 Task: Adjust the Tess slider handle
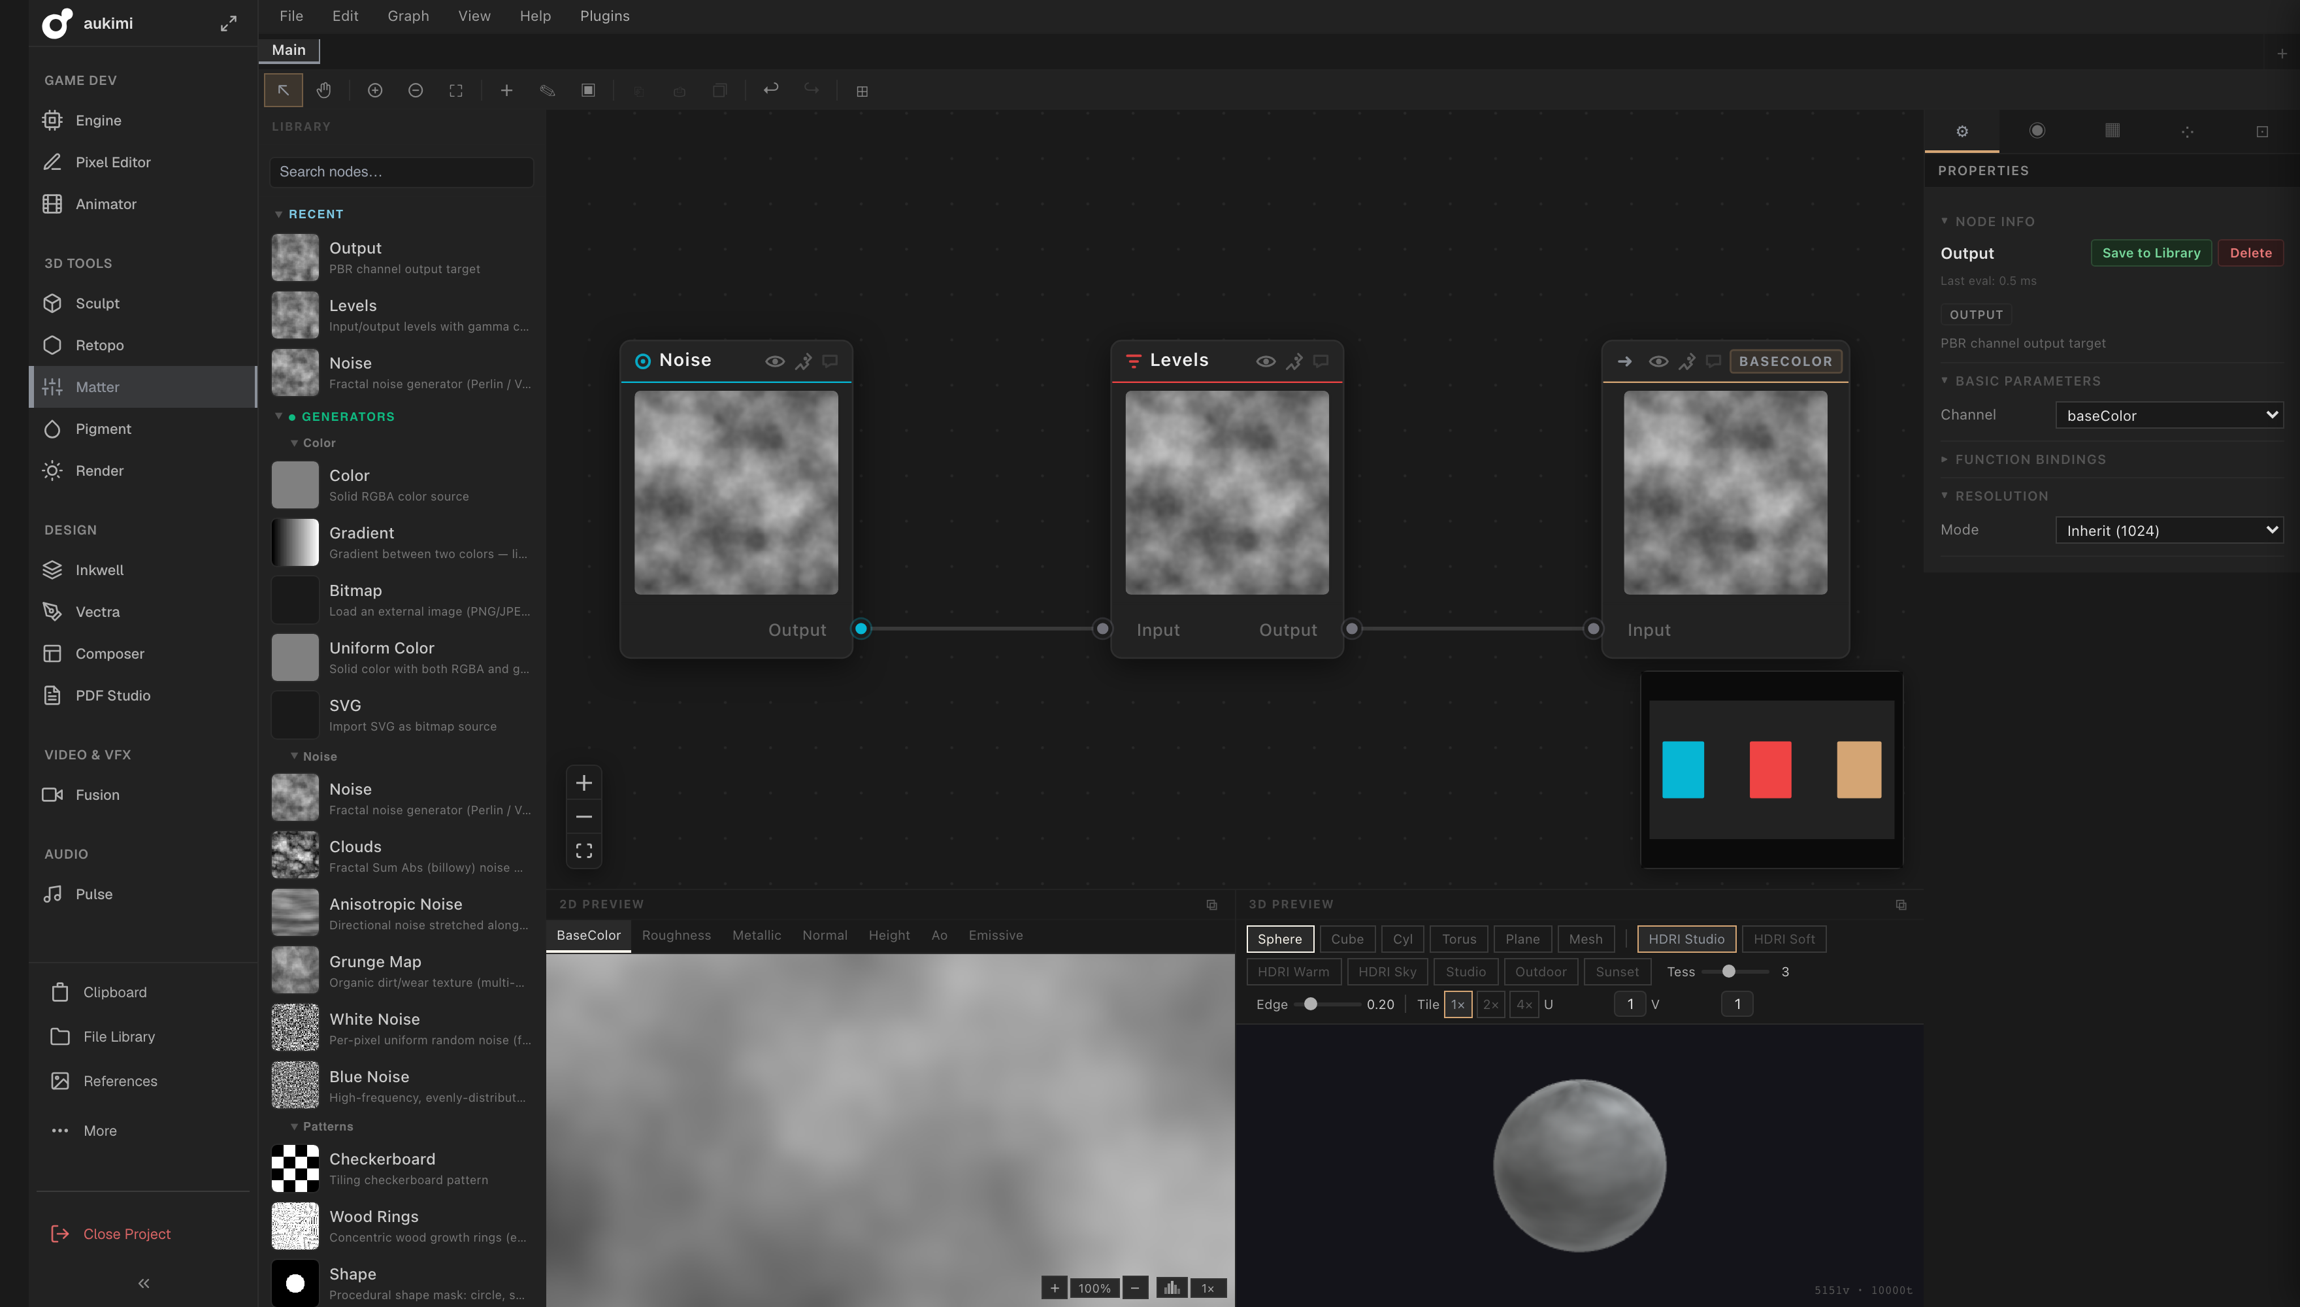1728,971
